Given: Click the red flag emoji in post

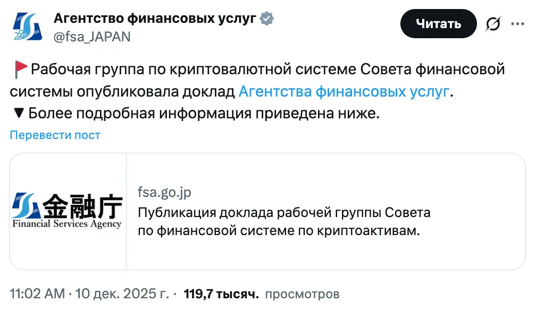Looking at the screenshot, I should tap(20, 69).
